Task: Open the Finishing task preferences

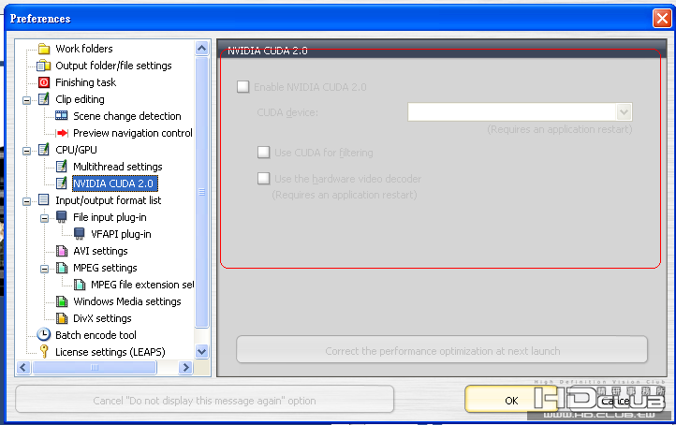Action: click(86, 82)
